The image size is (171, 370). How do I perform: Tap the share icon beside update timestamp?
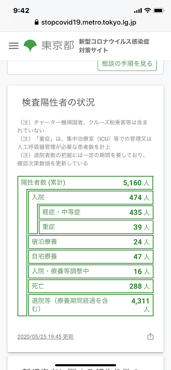pyautogui.click(x=150, y=336)
